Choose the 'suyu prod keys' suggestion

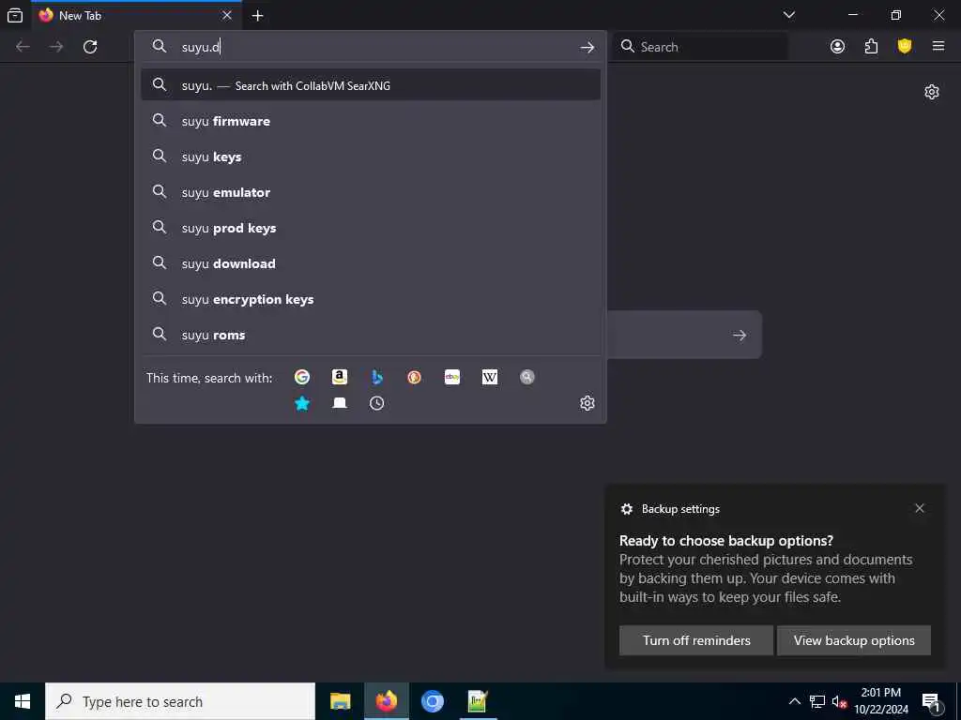tap(370, 227)
